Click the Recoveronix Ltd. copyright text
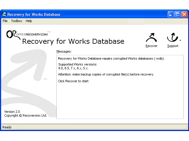 25,115
